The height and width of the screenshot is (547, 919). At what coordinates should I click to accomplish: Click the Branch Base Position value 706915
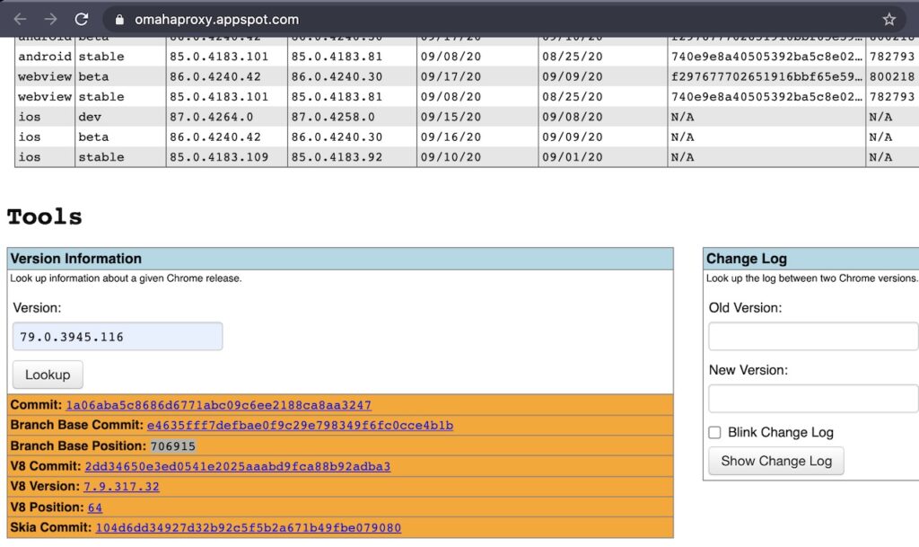pos(173,446)
